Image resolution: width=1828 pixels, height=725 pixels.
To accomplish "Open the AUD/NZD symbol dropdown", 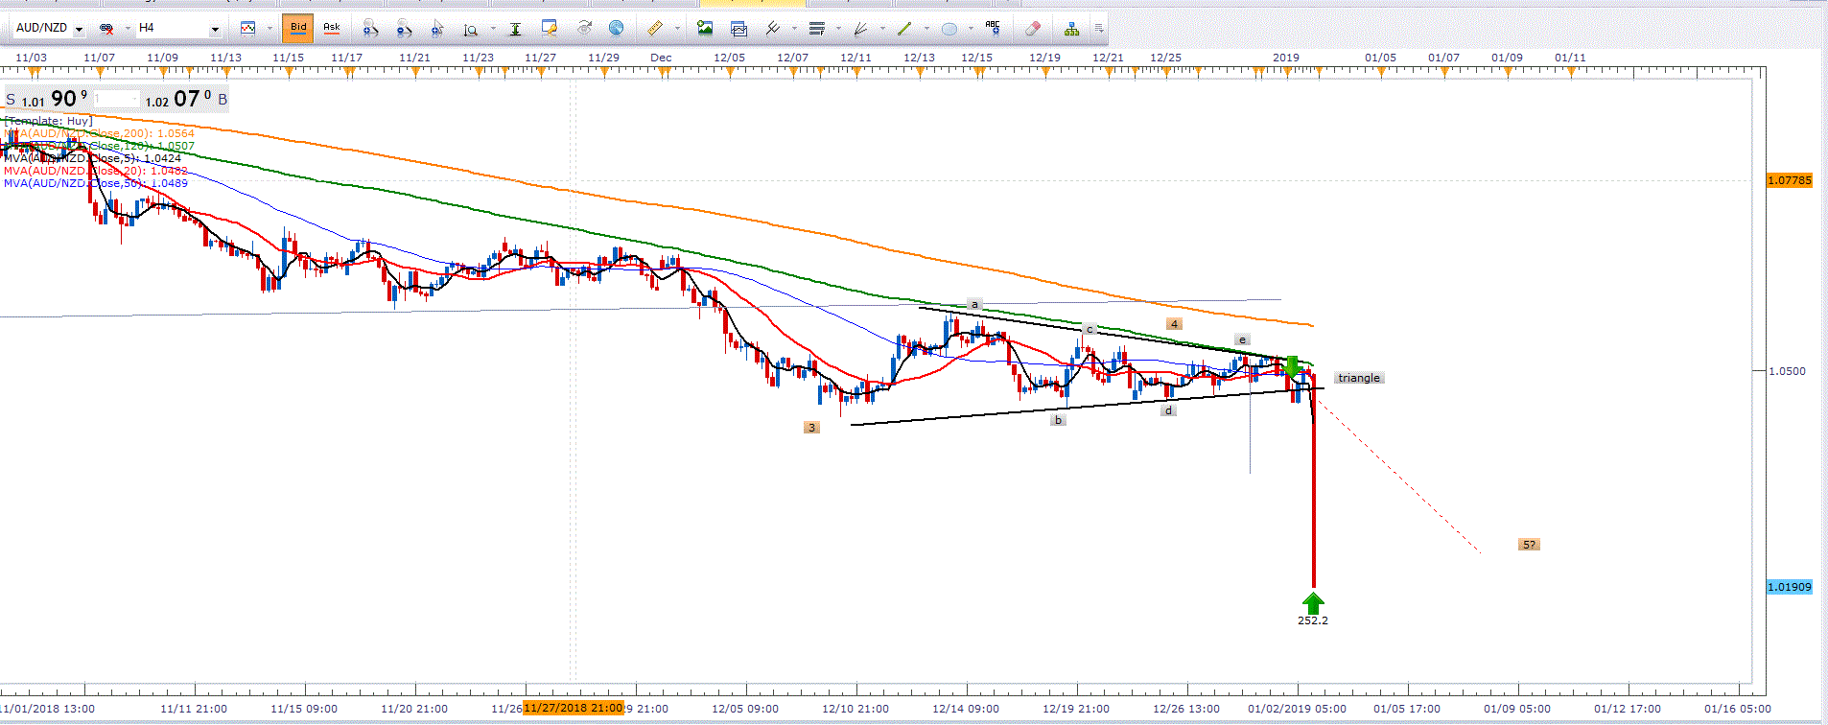I will coord(79,29).
